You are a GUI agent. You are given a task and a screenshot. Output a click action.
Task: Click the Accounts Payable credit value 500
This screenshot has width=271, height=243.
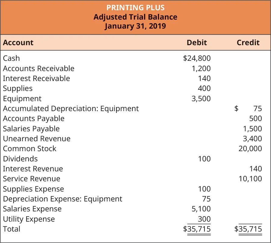point(255,118)
